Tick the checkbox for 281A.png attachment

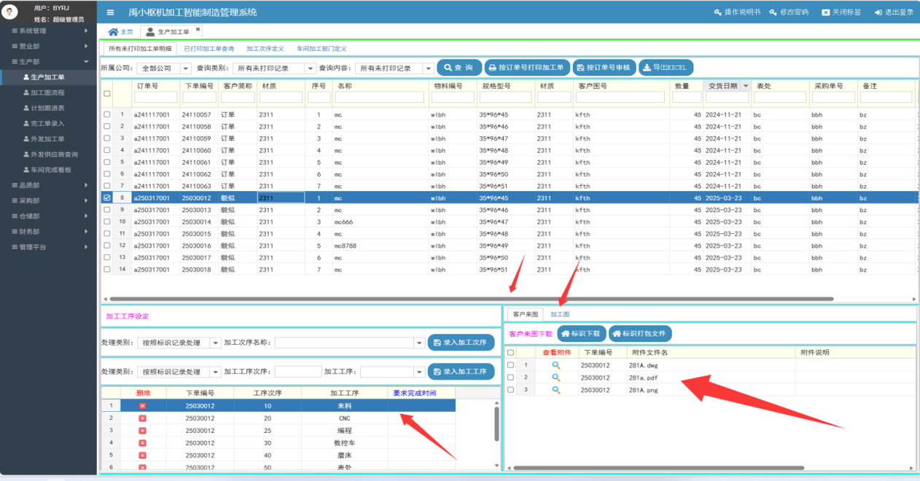(510, 390)
